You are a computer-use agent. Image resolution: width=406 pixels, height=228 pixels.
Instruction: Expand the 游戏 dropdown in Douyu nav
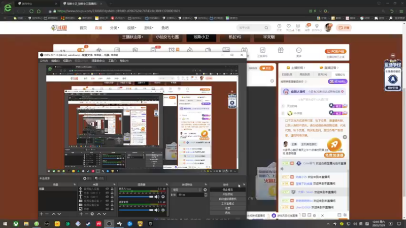point(149,28)
